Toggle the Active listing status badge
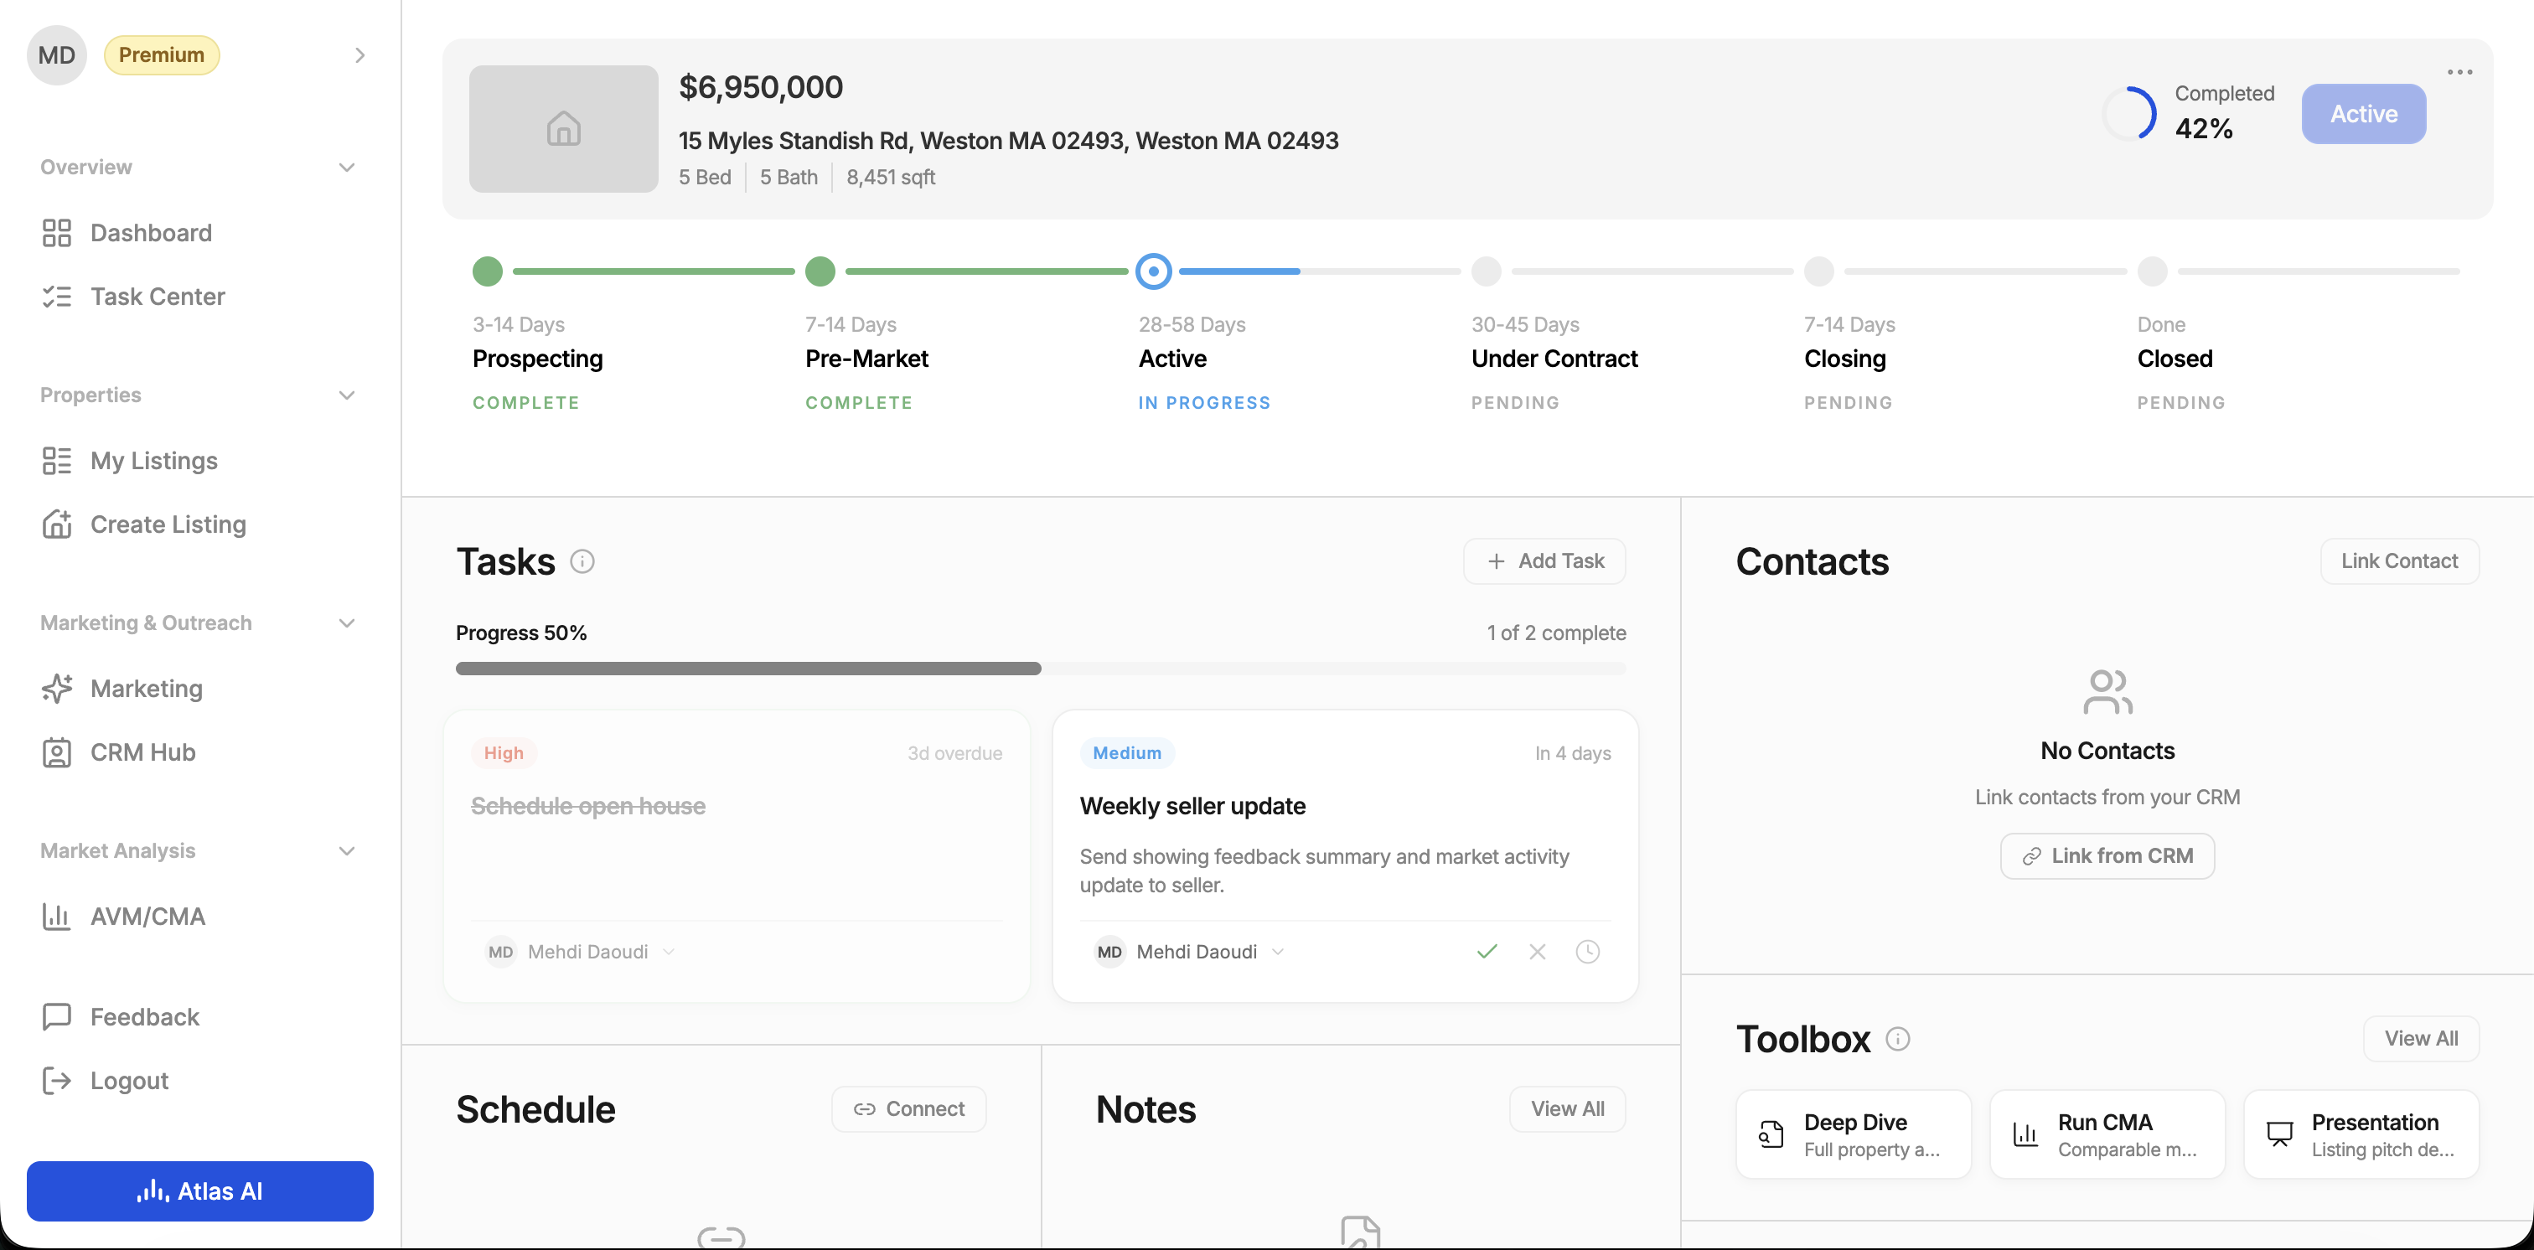Screen dimensions: 2534x1250 click(2363, 114)
